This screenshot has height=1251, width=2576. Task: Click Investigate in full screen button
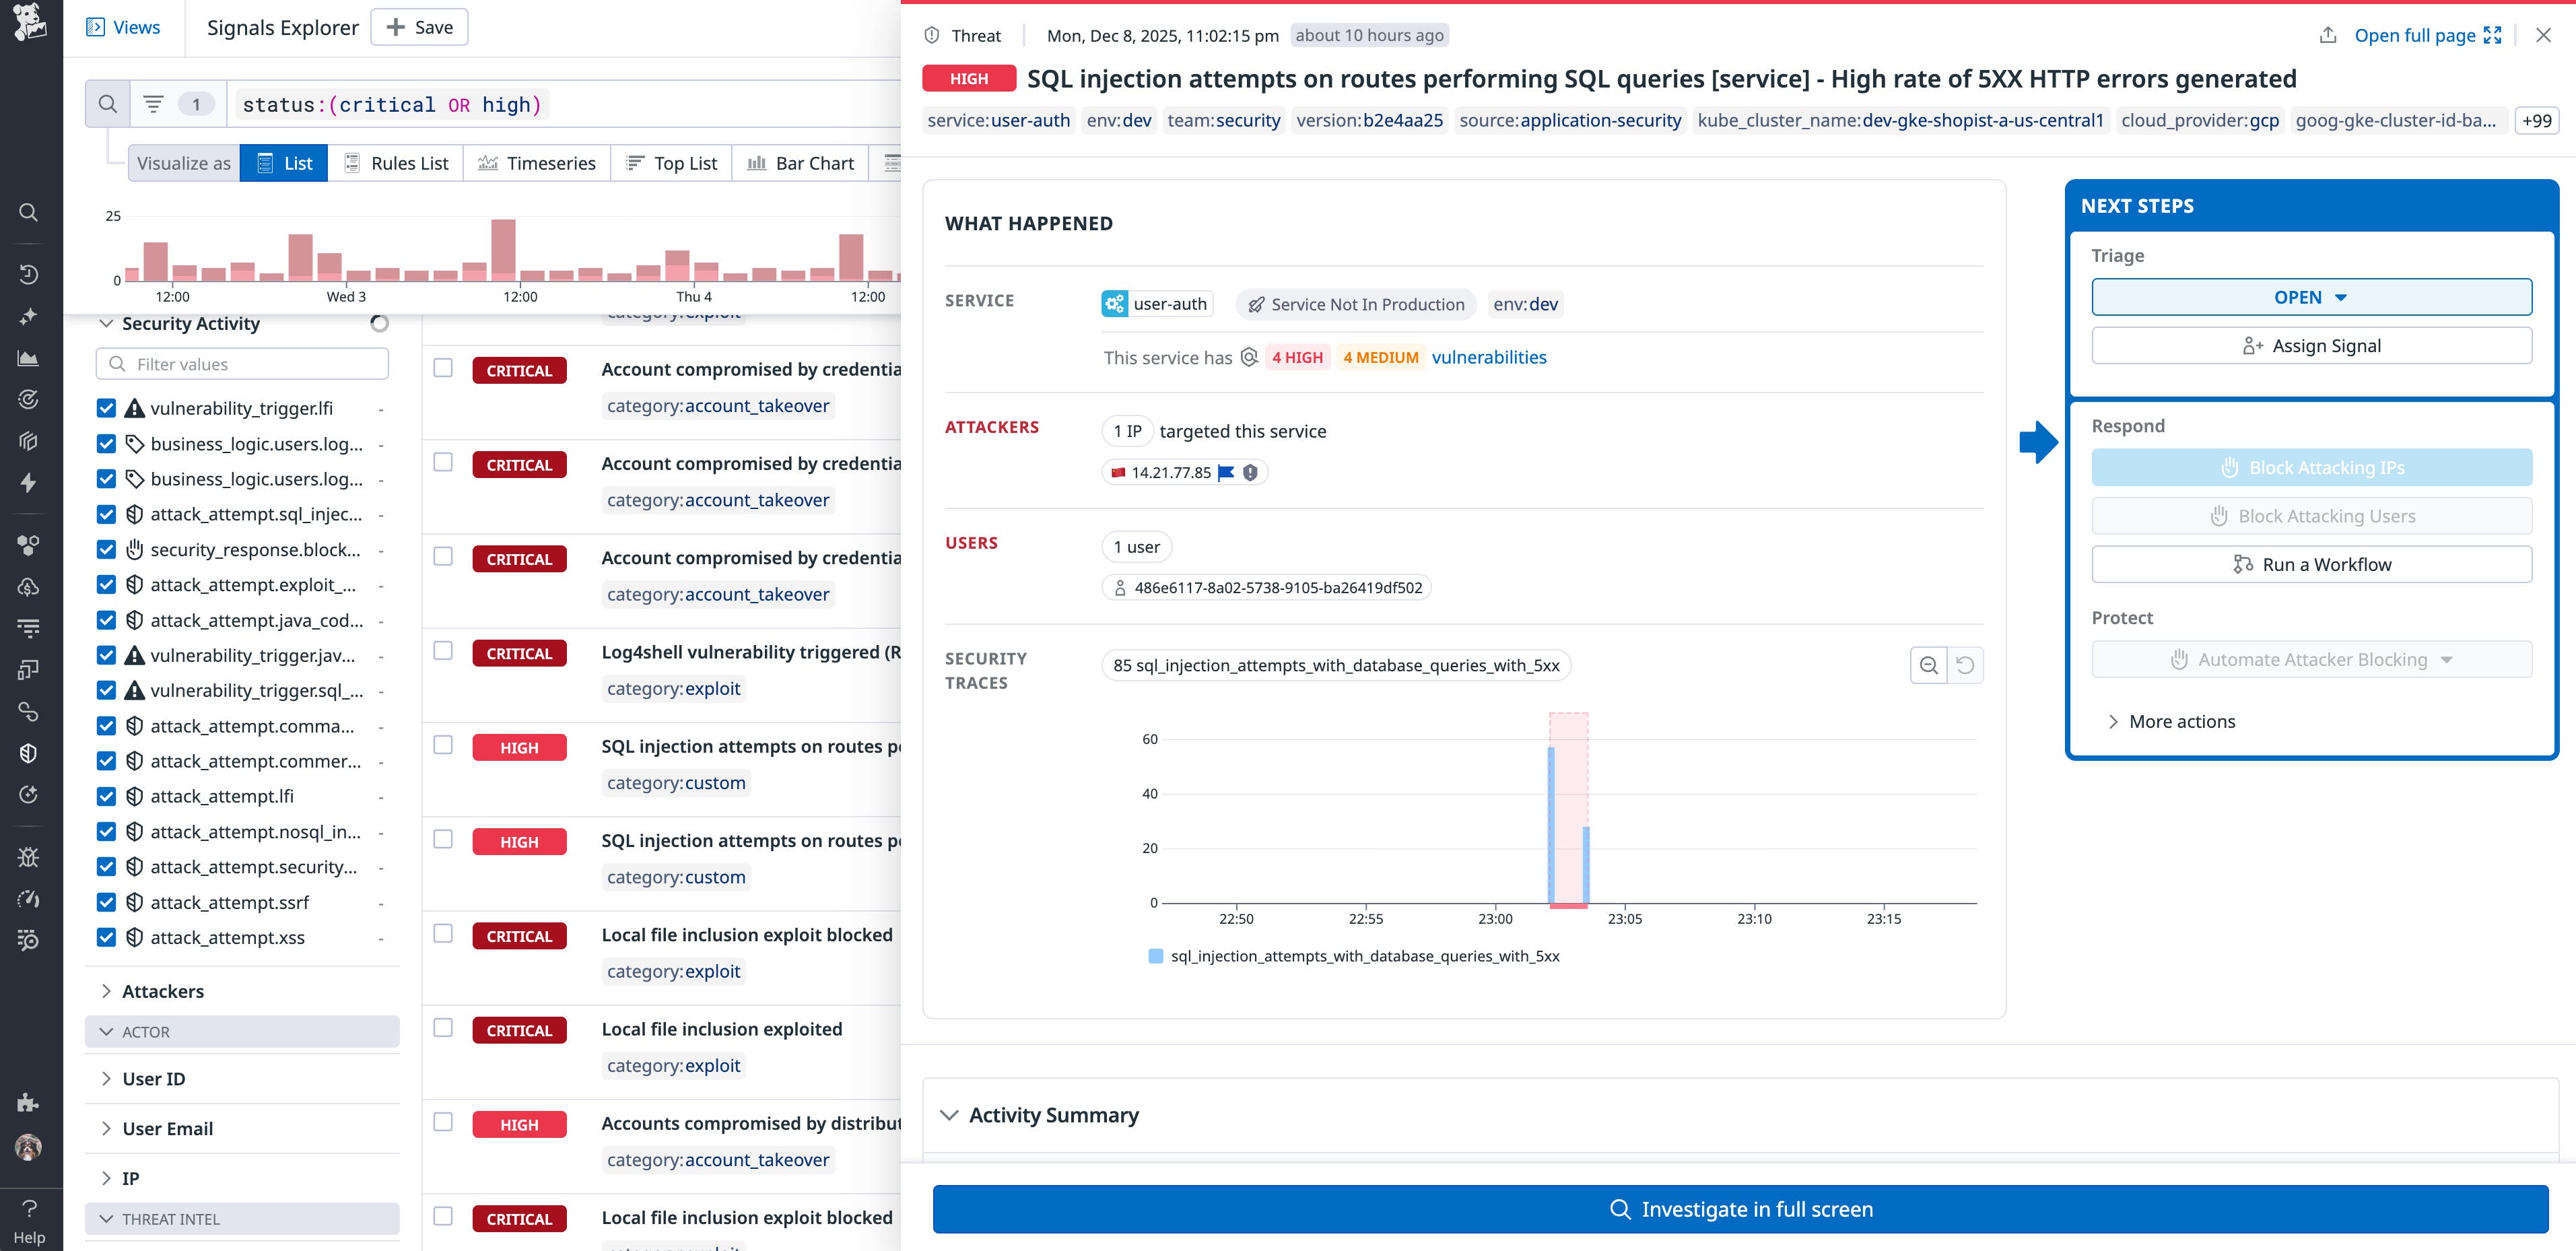click(1740, 1209)
